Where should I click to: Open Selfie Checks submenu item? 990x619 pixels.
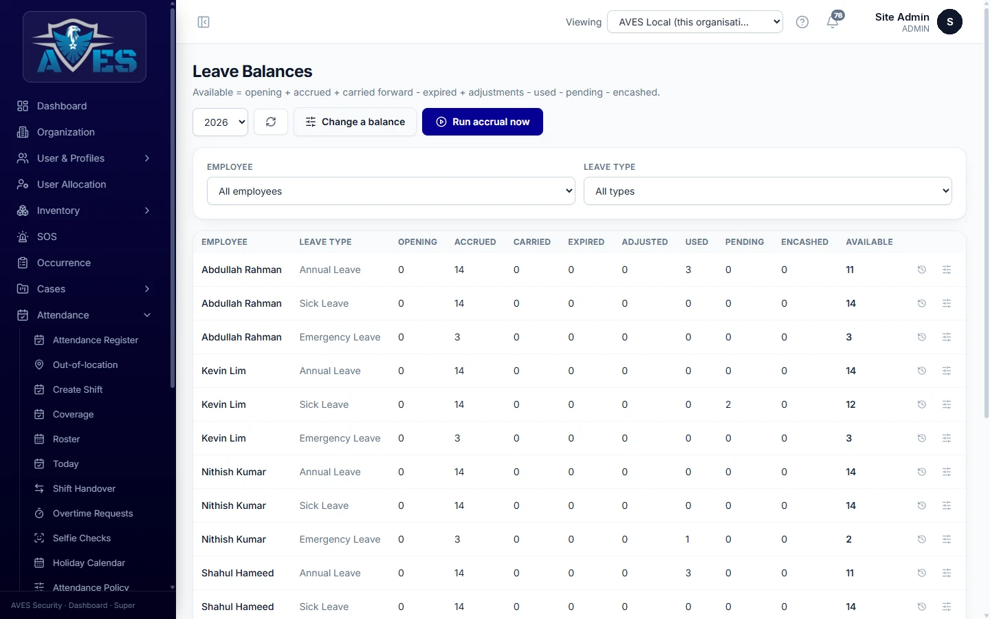click(93, 538)
